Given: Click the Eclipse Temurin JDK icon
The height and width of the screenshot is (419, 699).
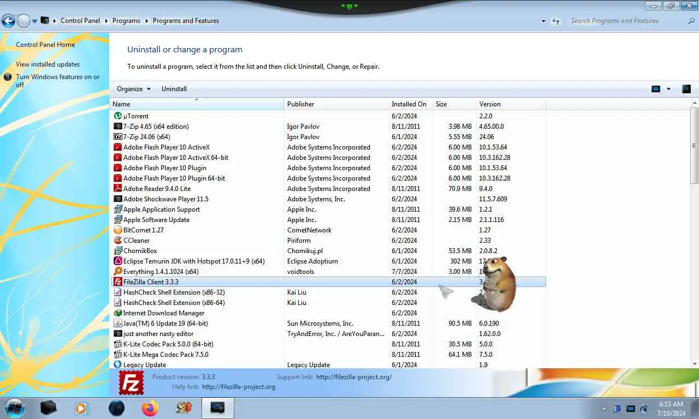Looking at the screenshot, I should tap(117, 261).
